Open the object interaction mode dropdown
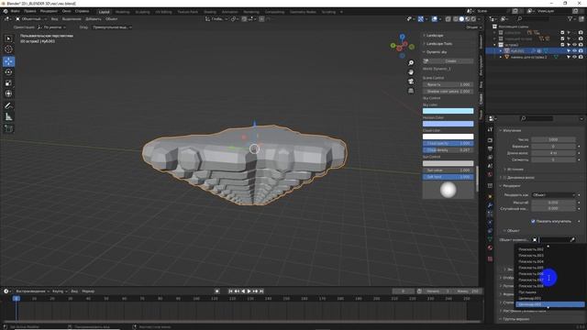The image size is (587, 330). (31, 18)
